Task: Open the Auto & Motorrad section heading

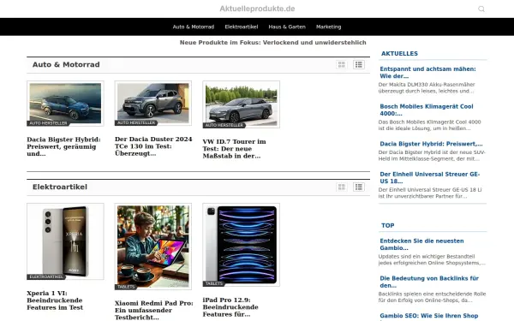Action: pos(66,64)
